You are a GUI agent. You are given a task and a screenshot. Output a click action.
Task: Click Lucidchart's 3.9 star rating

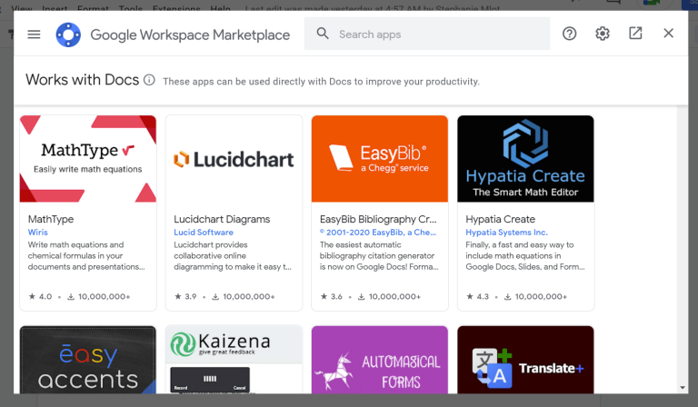(x=185, y=297)
